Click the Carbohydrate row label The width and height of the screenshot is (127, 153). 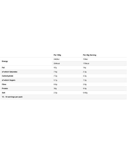7,76
